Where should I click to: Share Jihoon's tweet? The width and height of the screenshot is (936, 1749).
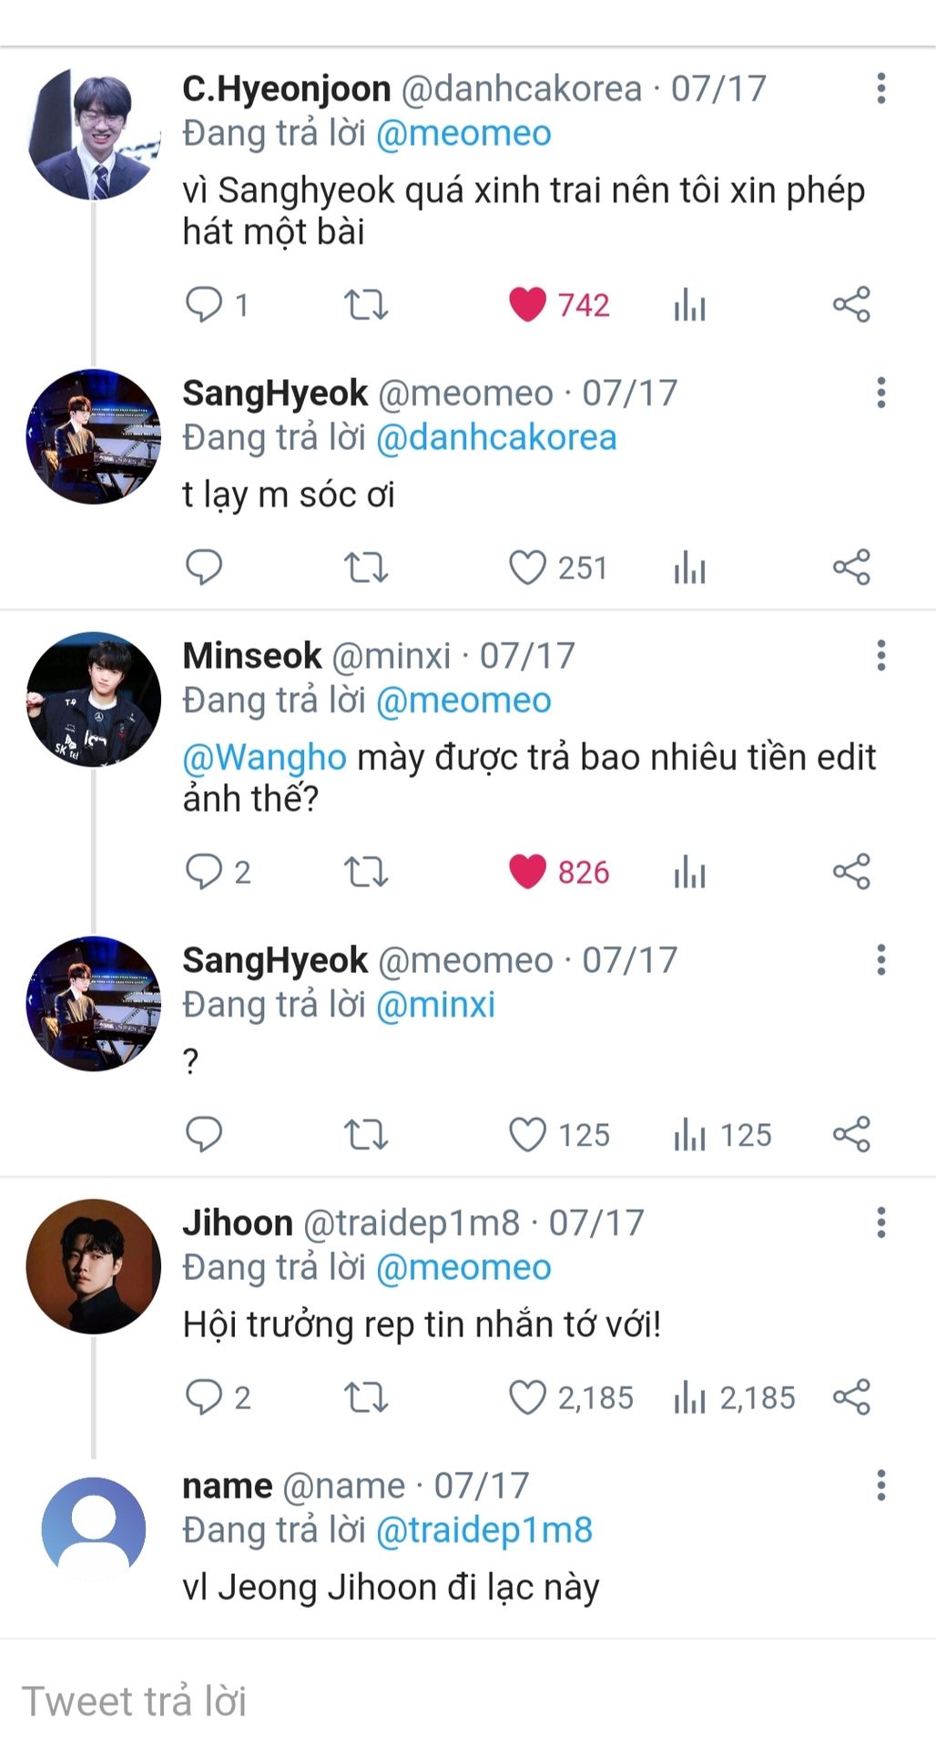click(x=851, y=1397)
